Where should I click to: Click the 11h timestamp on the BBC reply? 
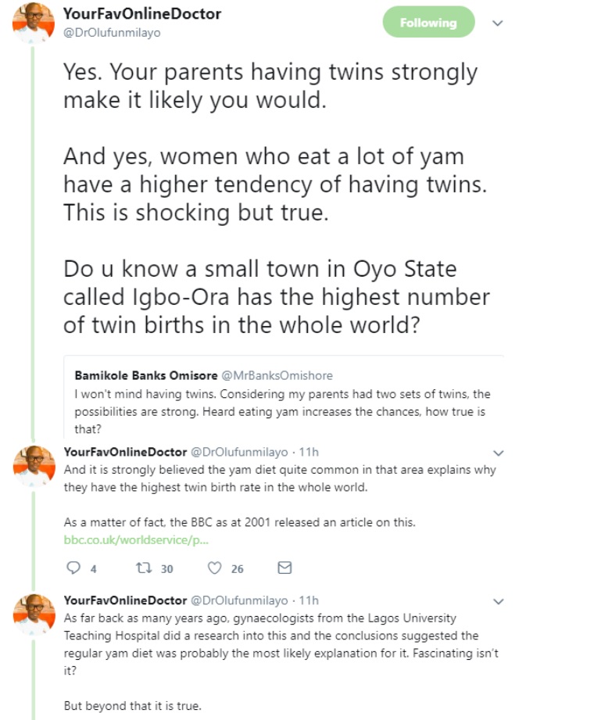pyautogui.click(x=310, y=452)
